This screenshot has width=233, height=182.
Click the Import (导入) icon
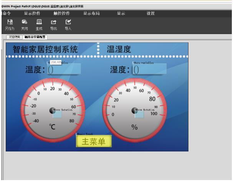pos(68,25)
